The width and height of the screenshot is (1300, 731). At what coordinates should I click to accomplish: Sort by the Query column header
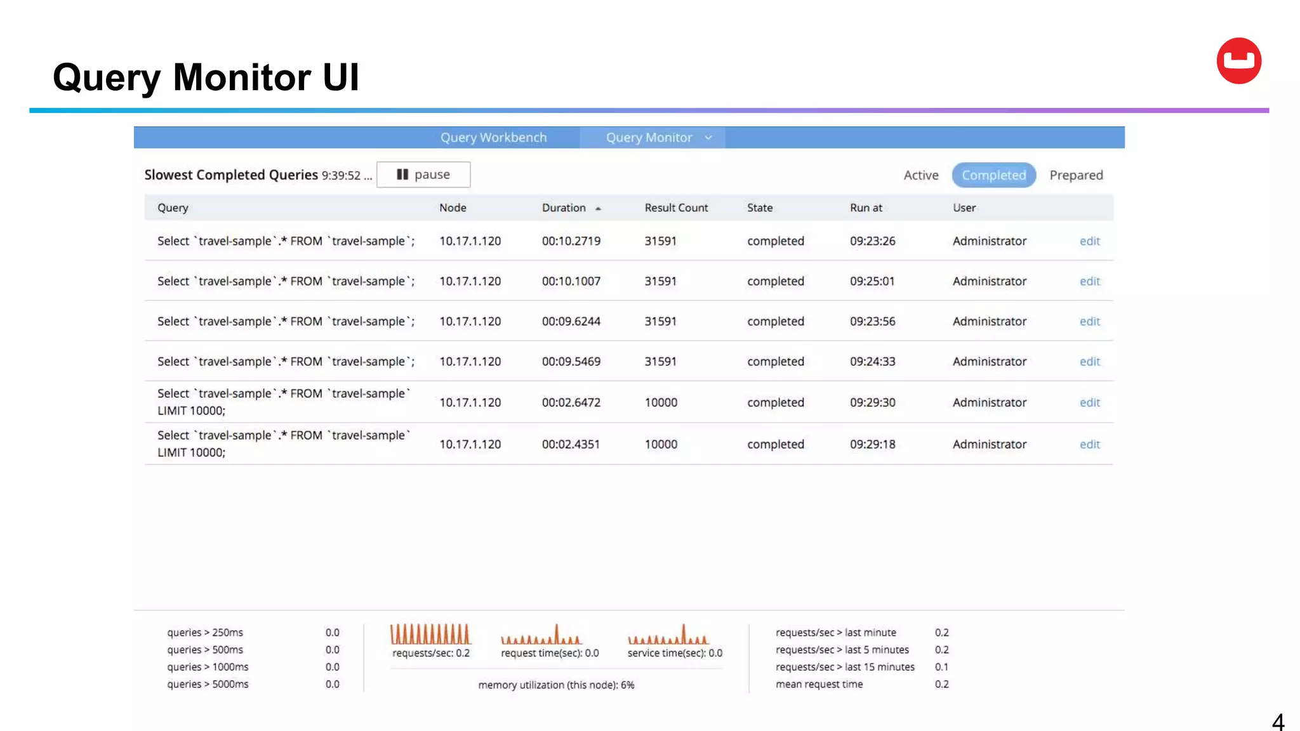point(173,207)
